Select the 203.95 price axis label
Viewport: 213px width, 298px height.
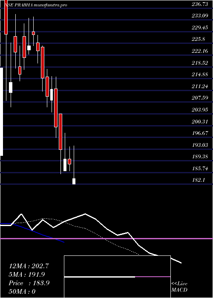coord(199,110)
